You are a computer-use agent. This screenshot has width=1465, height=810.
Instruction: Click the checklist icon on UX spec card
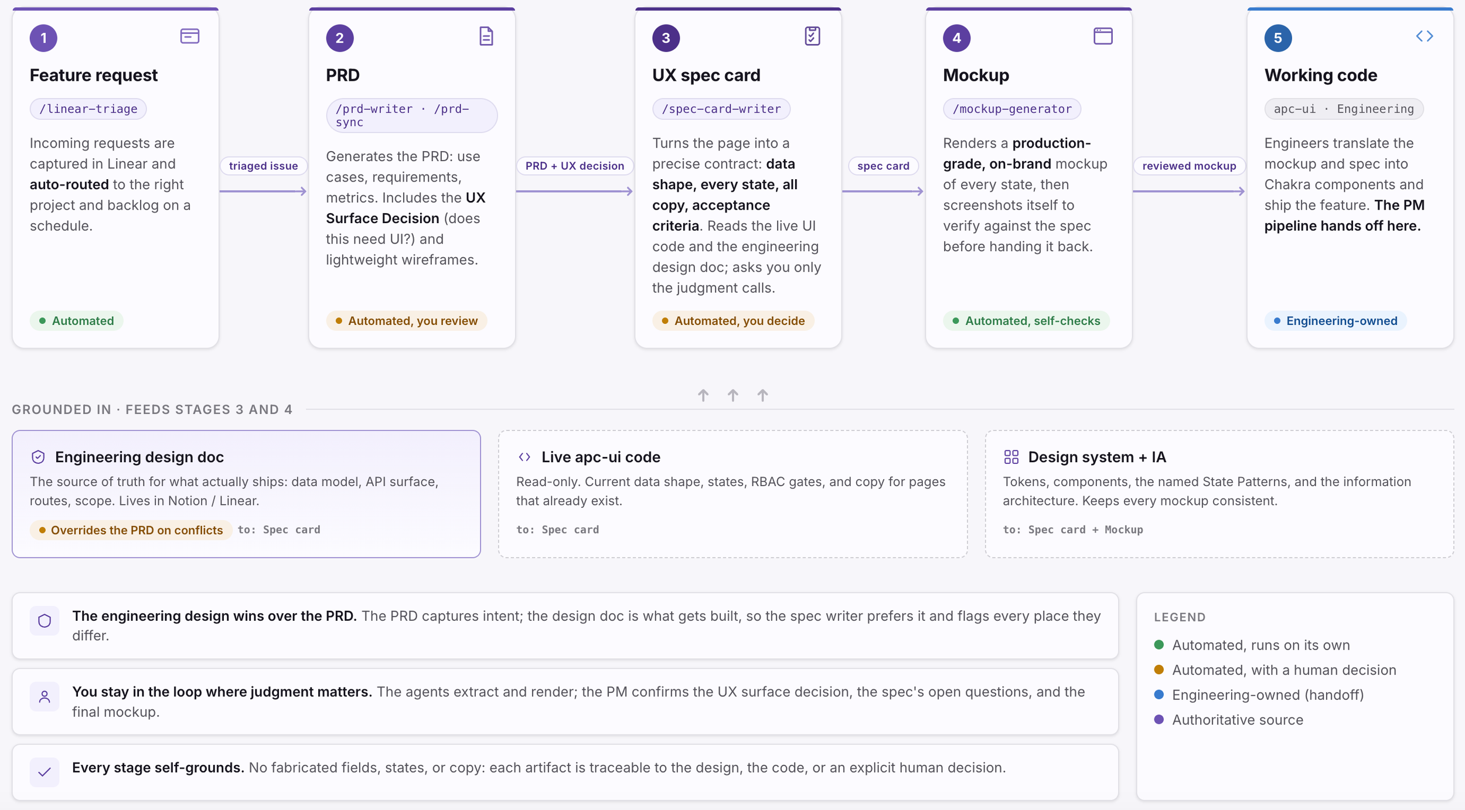812,36
